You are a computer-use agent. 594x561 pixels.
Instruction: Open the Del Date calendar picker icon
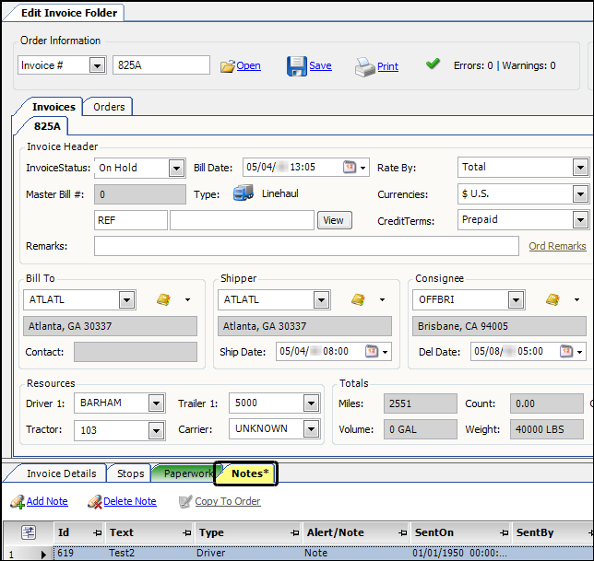(x=566, y=351)
